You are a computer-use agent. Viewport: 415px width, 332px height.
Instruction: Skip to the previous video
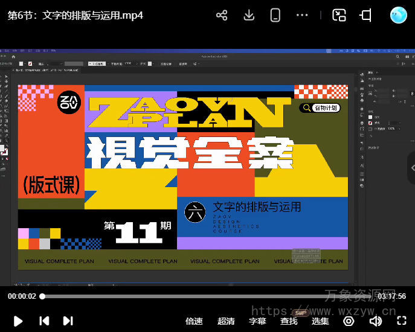point(44,321)
